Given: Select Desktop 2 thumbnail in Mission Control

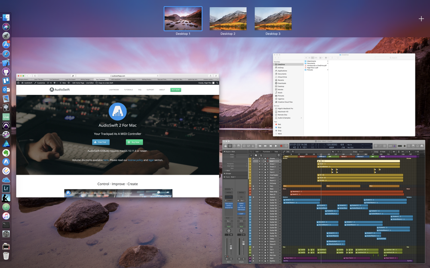Looking at the screenshot, I should coord(228,18).
